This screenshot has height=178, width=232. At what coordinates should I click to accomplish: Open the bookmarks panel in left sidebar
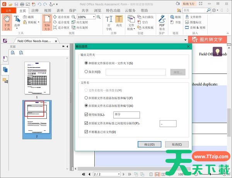click(x=5, y=59)
